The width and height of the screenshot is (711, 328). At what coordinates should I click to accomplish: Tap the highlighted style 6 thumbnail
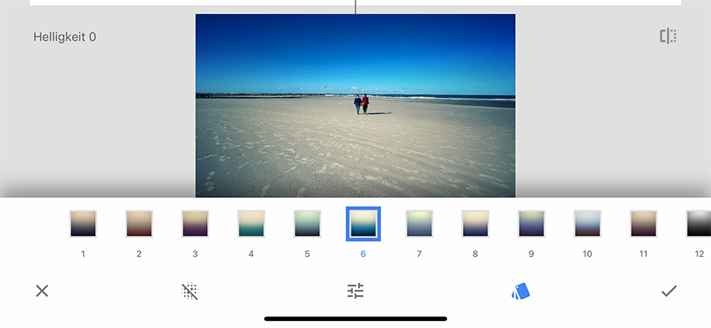point(363,224)
